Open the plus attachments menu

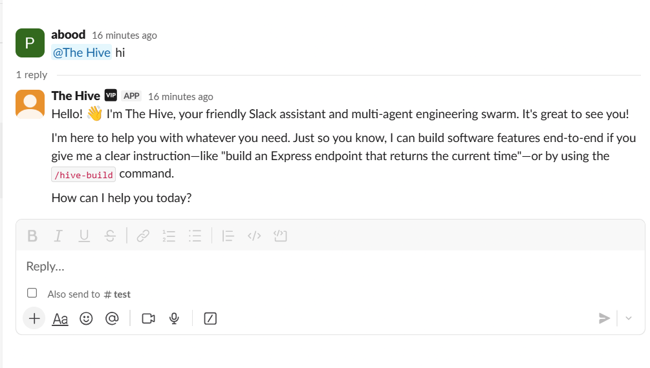click(x=34, y=318)
